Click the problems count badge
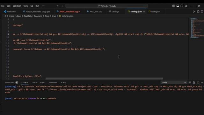 click(17, 82)
